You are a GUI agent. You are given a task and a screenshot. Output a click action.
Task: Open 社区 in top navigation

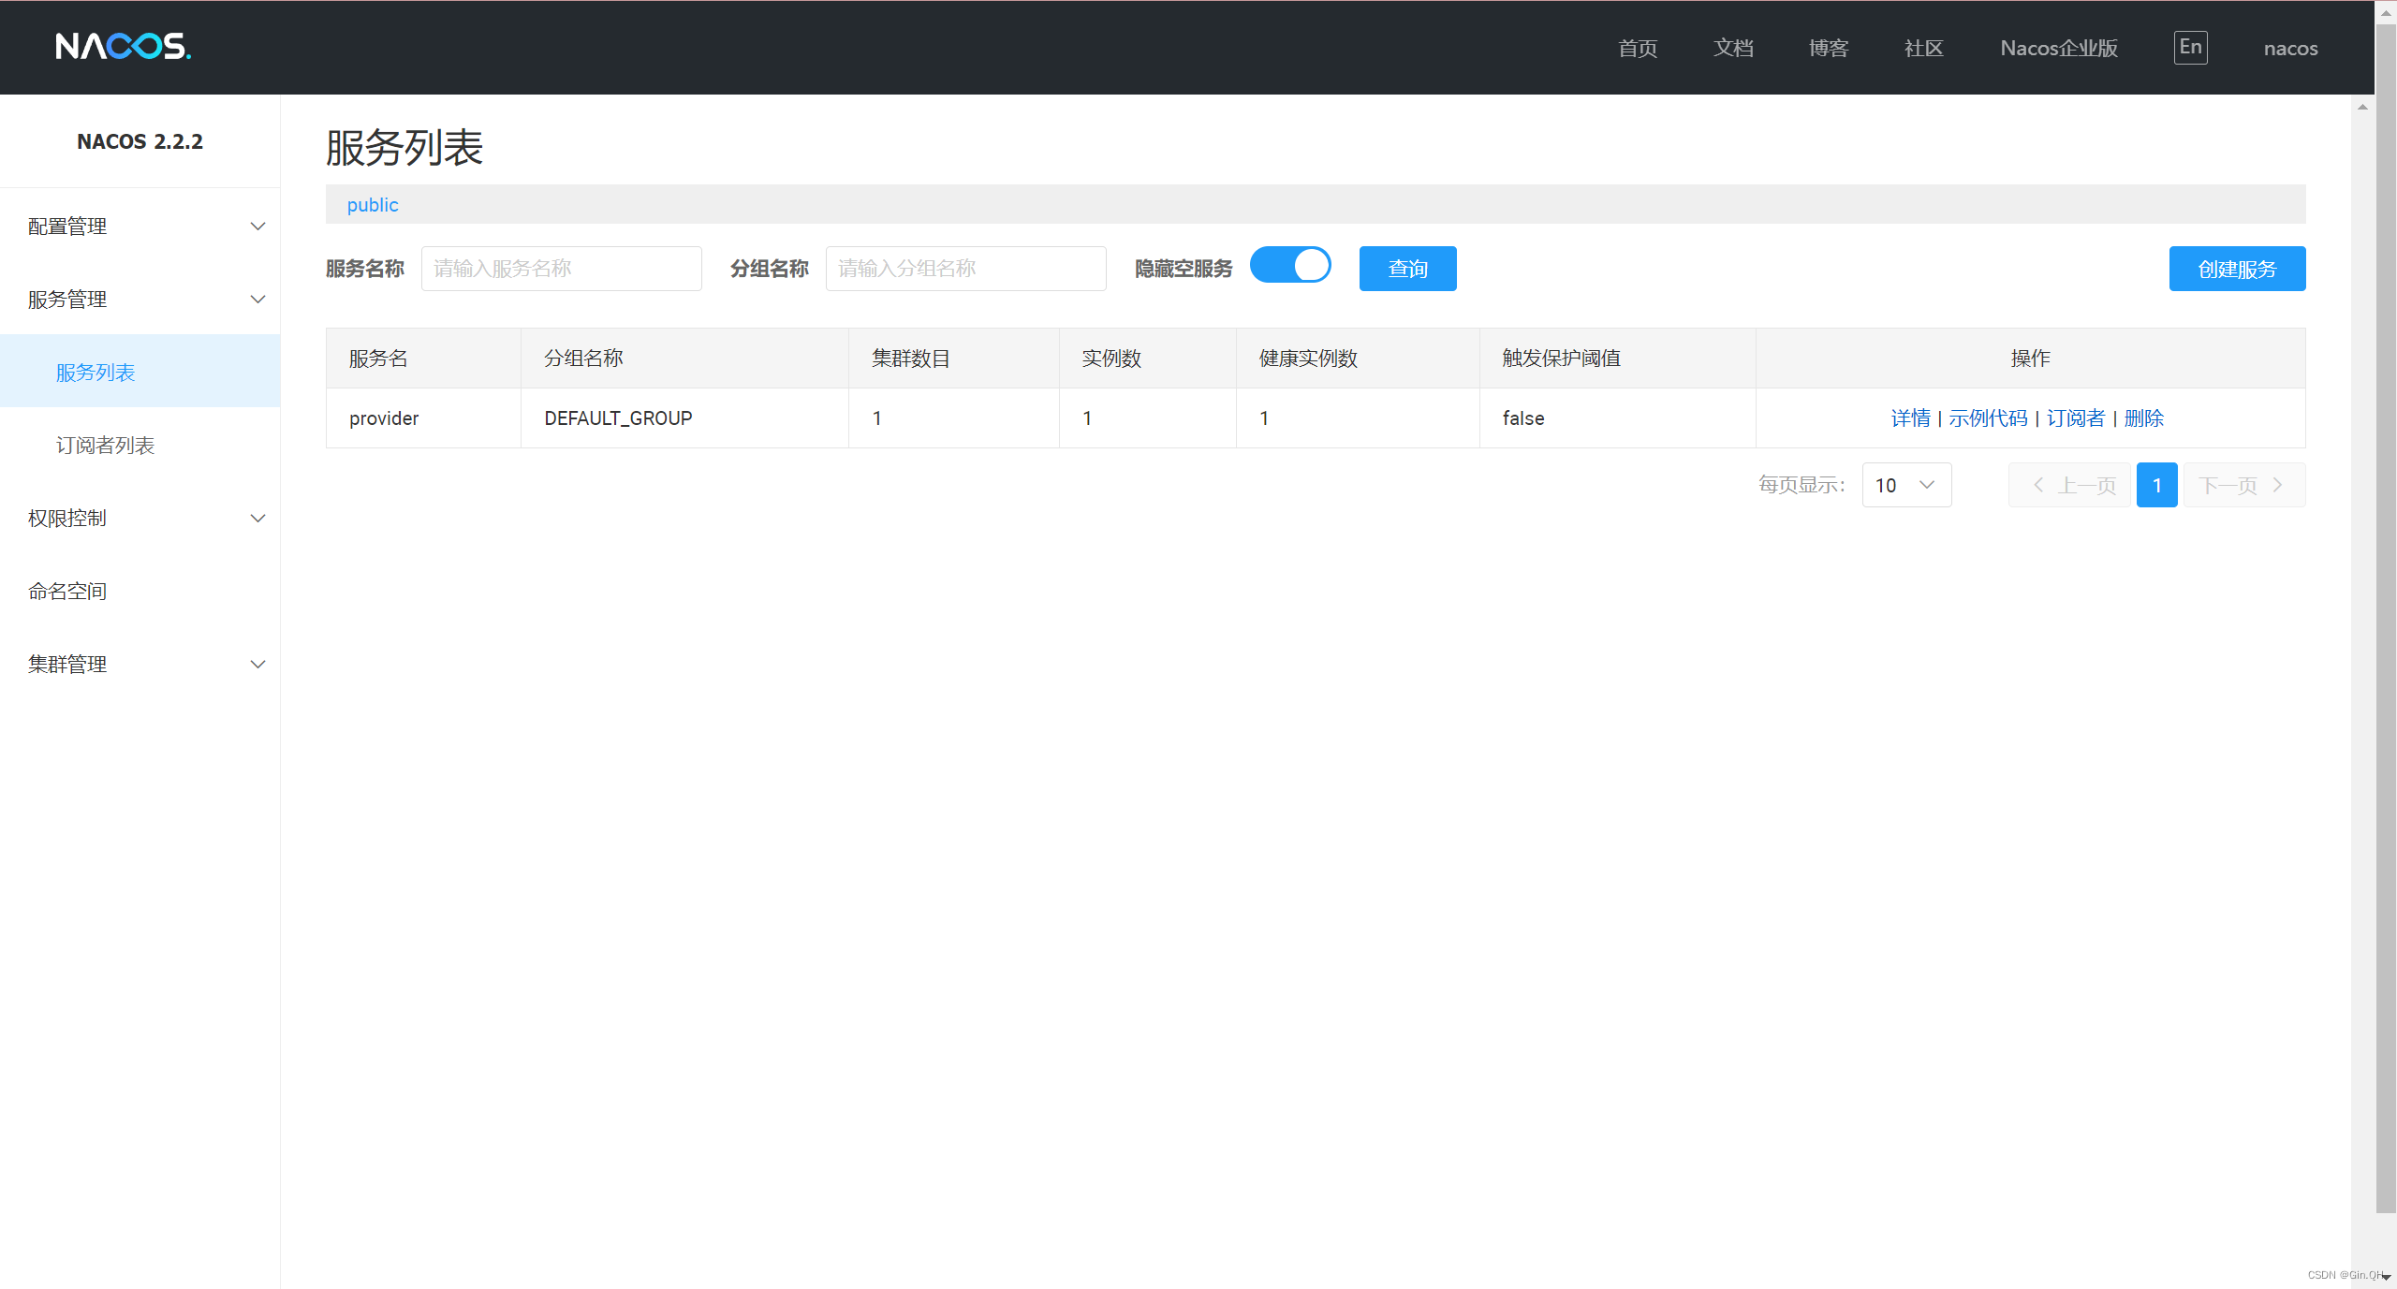click(1924, 49)
